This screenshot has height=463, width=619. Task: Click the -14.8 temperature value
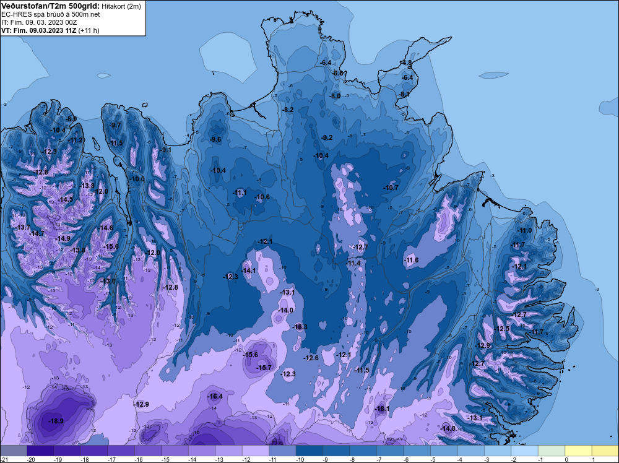pyautogui.click(x=448, y=428)
